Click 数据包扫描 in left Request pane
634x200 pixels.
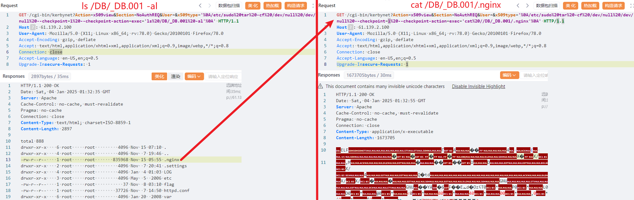229,6
